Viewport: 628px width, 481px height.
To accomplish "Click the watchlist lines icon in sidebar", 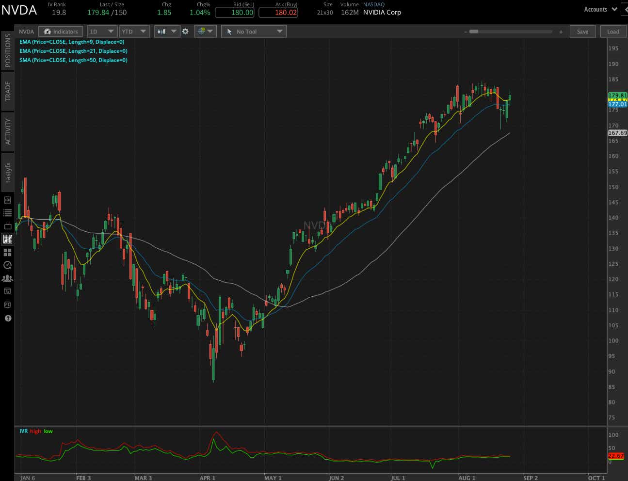I will [7, 212].
